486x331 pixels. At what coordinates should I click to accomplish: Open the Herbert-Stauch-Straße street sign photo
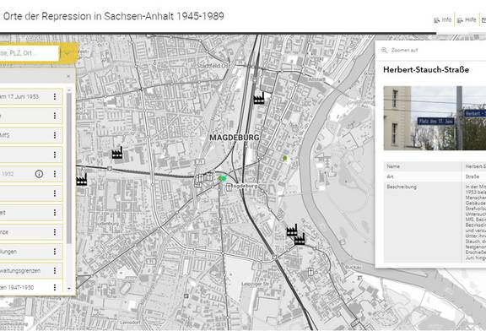[x=435, y=118]
